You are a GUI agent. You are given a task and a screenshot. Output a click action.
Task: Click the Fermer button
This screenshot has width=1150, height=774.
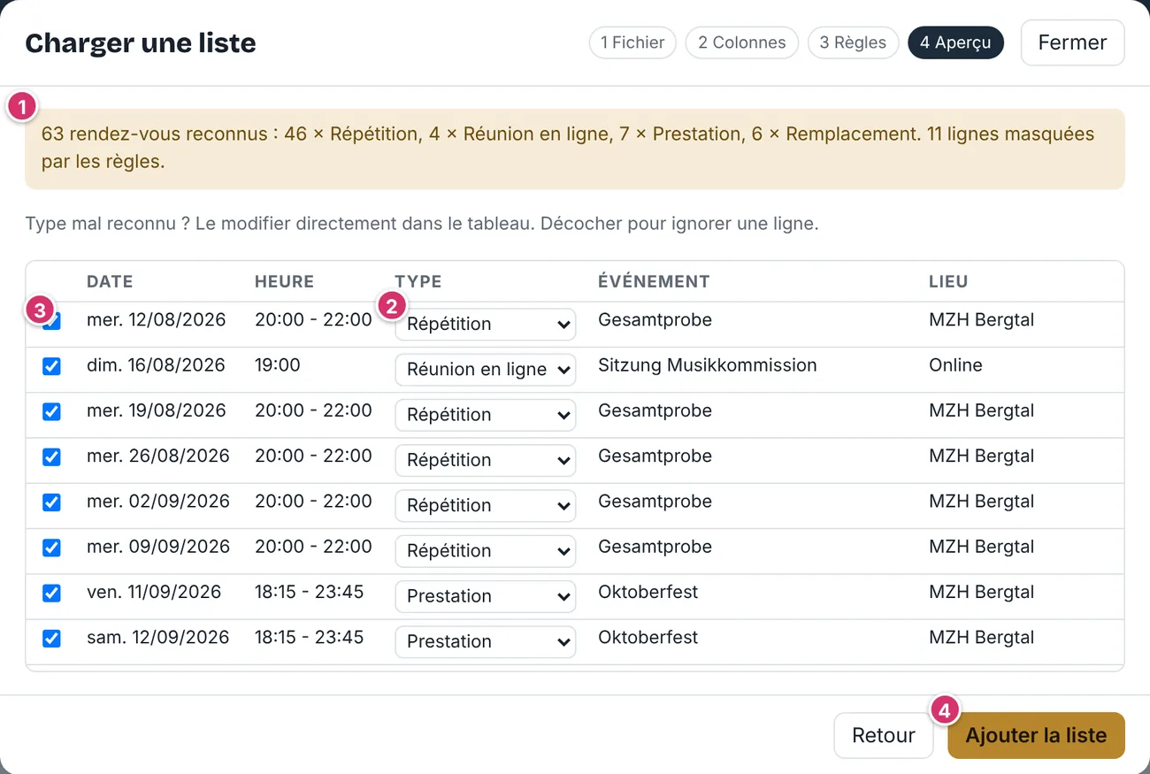pyautogui.click(x=1072, y=42)
